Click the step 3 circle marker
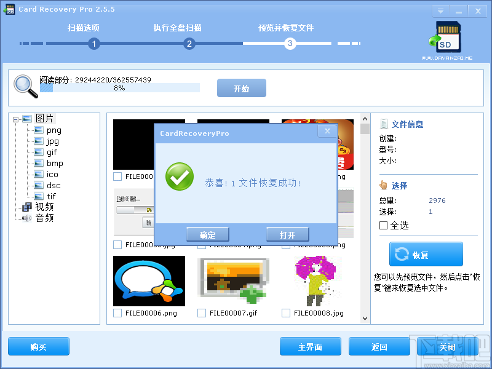Screen dimensions: 492x369 [x=290, y=43]
